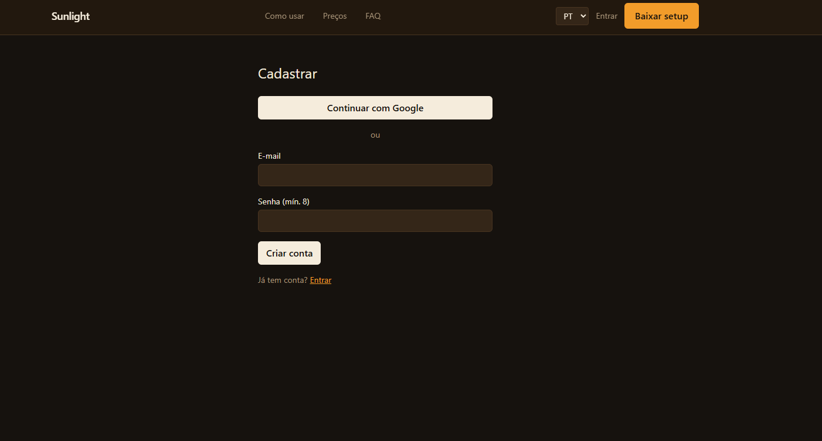Click the 'ou' separator text
This screenshot has height=441, width=822.
[x=375, y=135]
